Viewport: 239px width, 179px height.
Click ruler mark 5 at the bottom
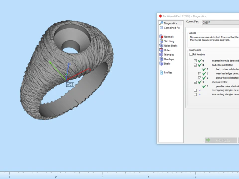click(x=195, y=177)
